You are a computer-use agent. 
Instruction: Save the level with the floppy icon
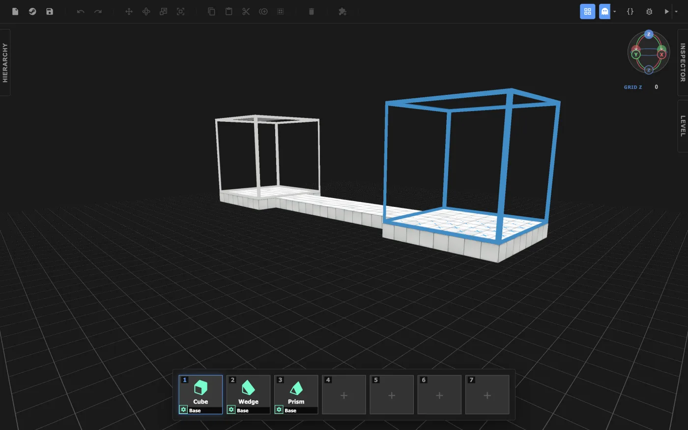click(x=50, y=11)
